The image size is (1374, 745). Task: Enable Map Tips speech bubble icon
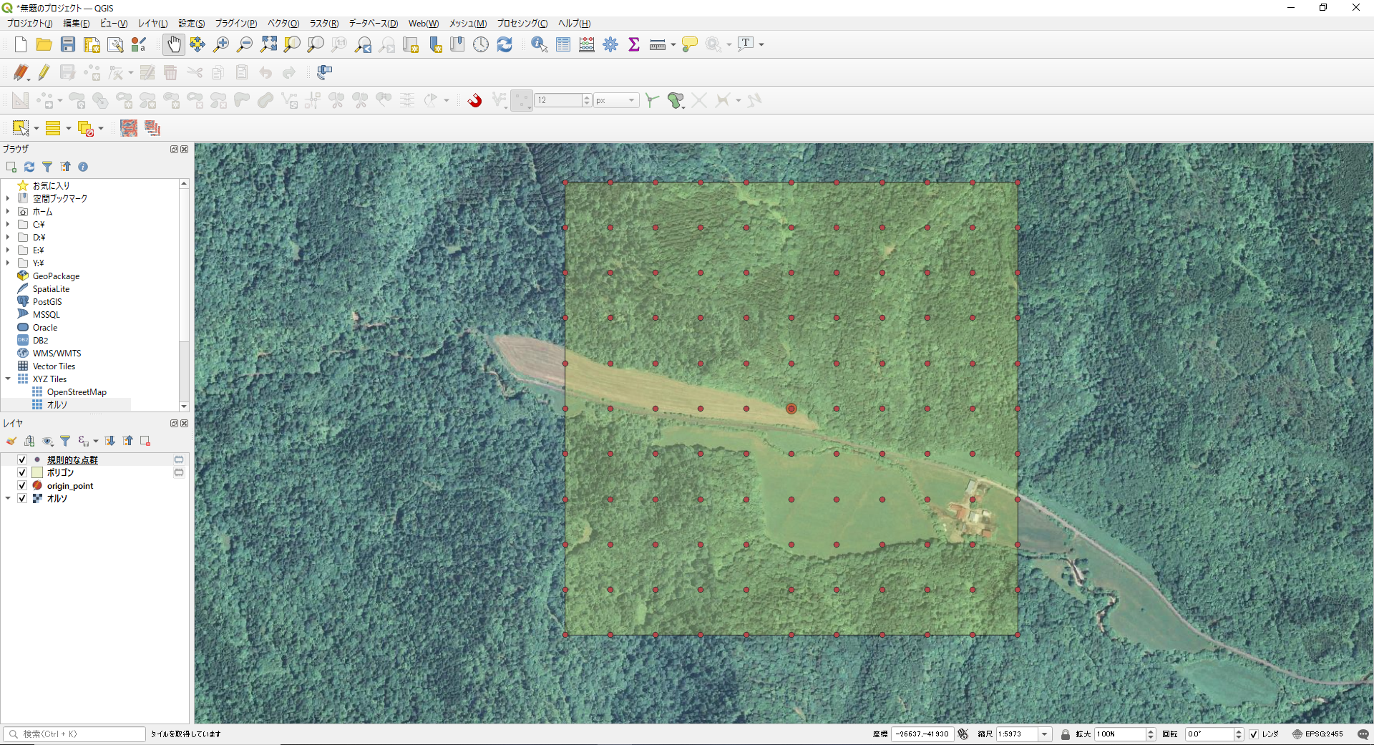click(x=690, y=44)
